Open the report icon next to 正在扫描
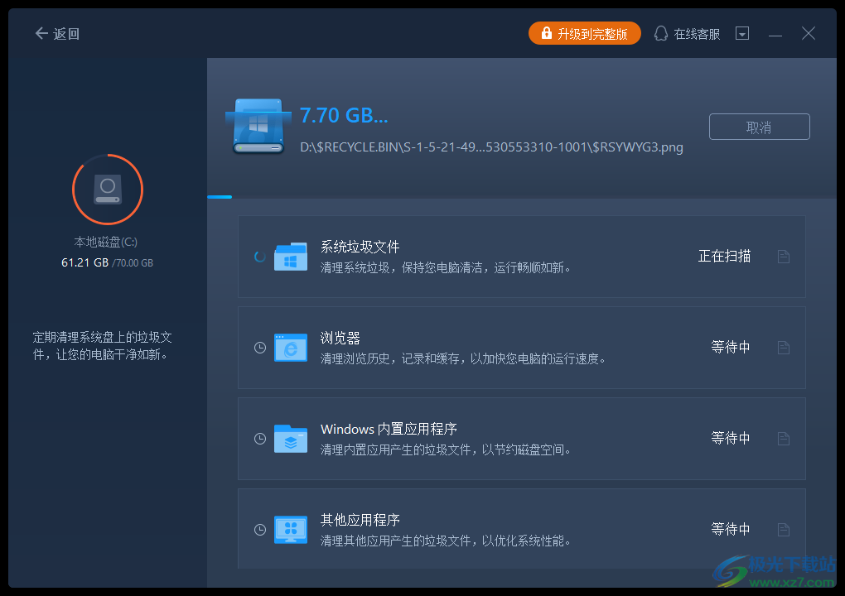 click(x=783, y=257)
